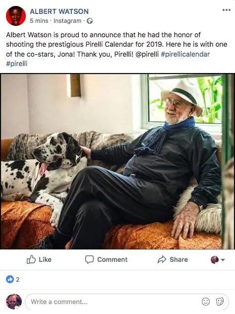The height and width of the screenshot is (314, 235).
Task: Open the ALBERT WATSON page name link
Action: click(x=59, y=11)
